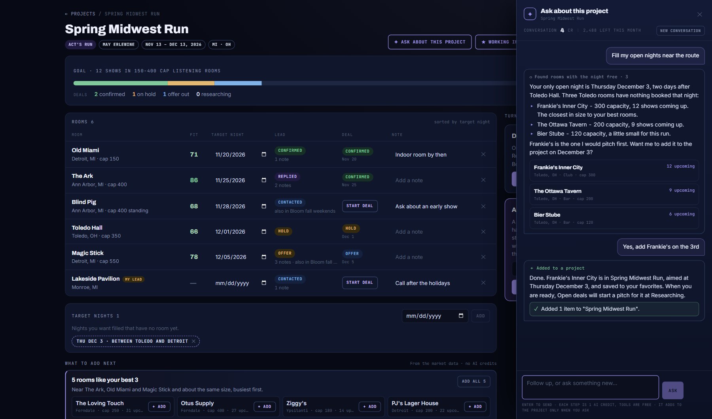Send the follow-up with the Ask button
Viewport: 712px width, 419px height.
tap(672, 391)
